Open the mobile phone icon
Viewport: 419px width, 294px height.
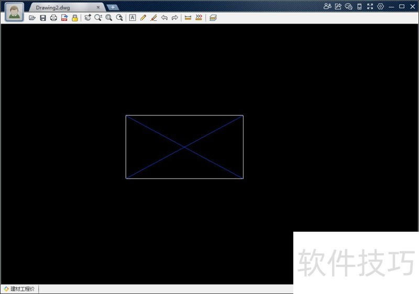[x=359, y=6]
